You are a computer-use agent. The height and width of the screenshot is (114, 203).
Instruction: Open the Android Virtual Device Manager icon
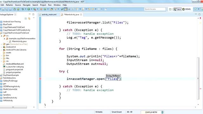click(x=18, y=9)
